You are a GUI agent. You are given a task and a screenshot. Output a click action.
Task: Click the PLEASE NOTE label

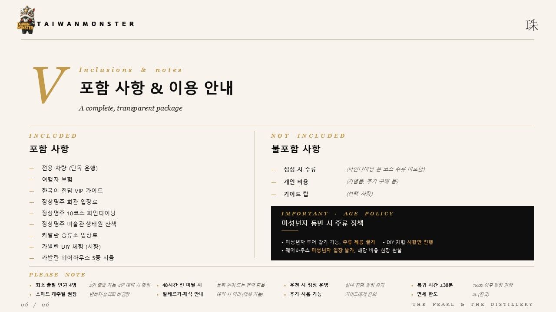(x=57, y=275)
